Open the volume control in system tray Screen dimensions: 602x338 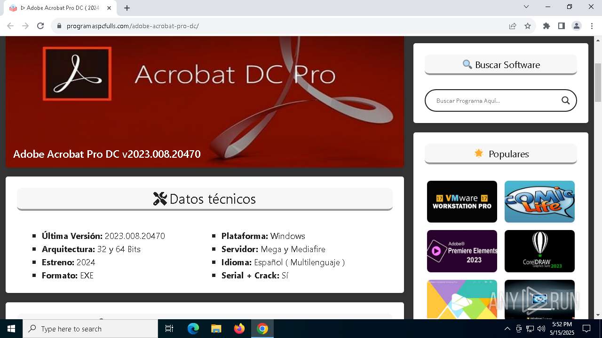click(541, 329)
